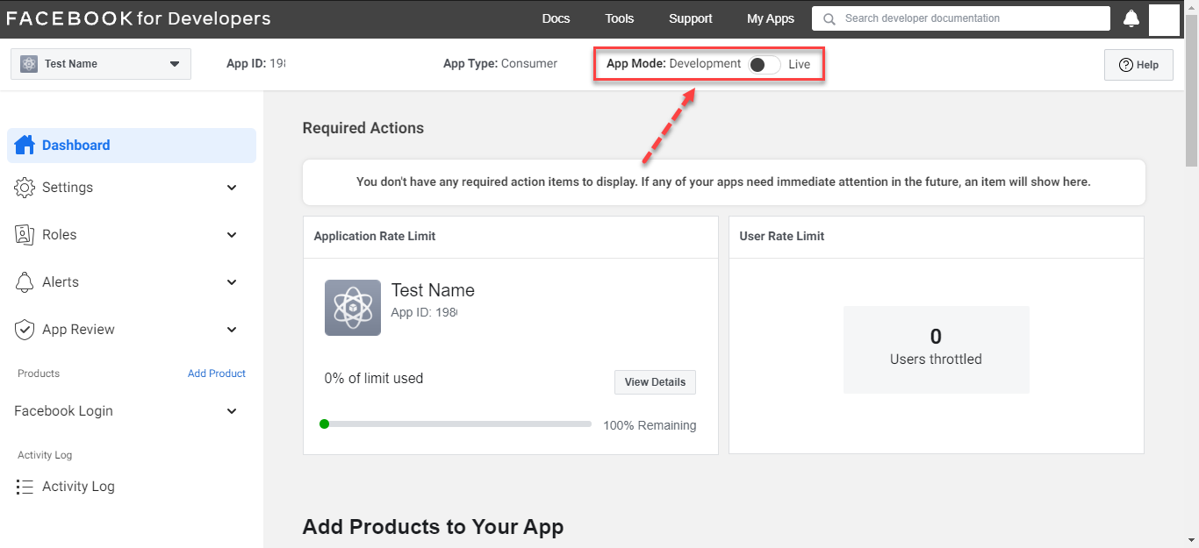This screenshot has width=1199, height=548.
Task: Click App Mode: Development label
Action: pyautogui.click(x=673, y=64)
